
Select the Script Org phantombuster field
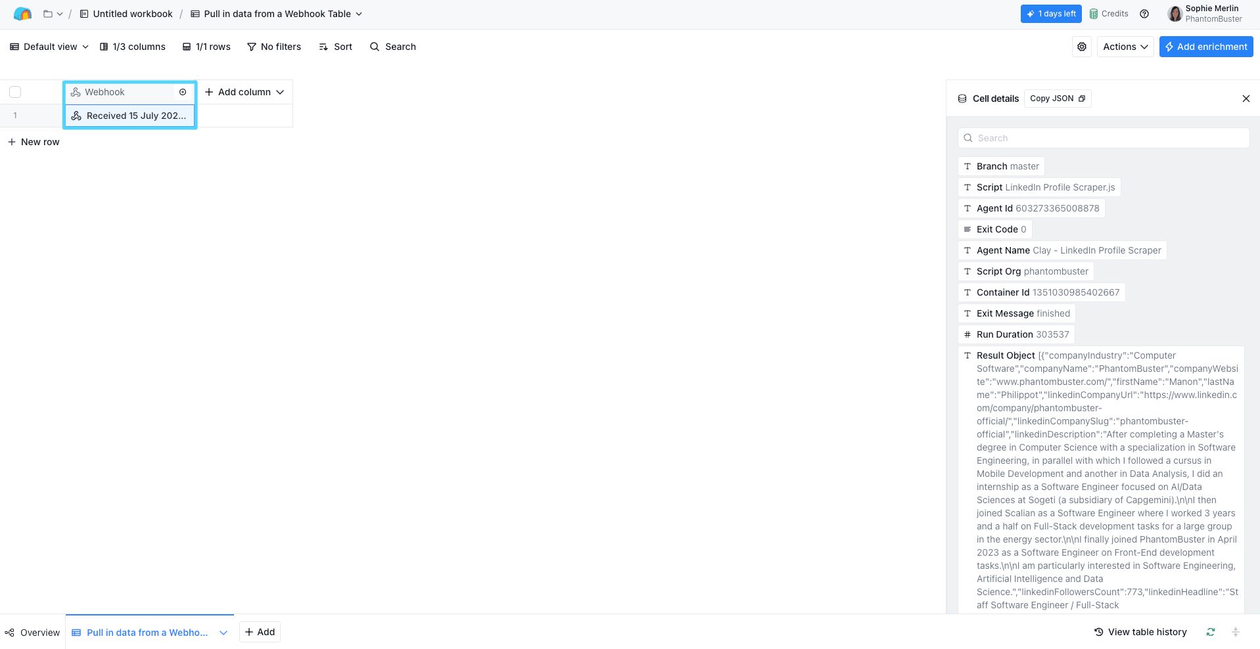coord(1026,271)
